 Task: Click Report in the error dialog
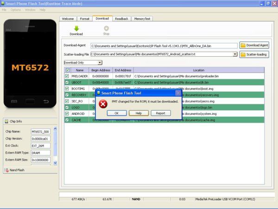[x=161, y=113]
